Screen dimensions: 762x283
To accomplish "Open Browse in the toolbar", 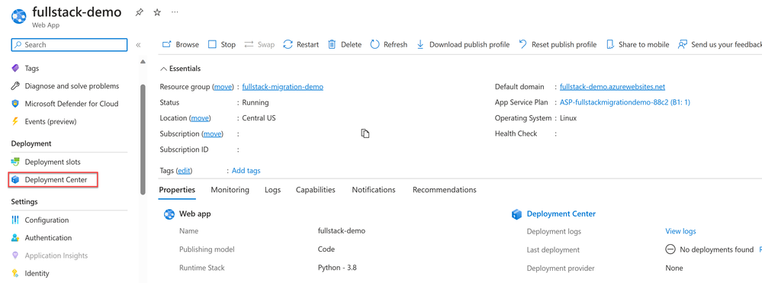I will pos(180,44).
